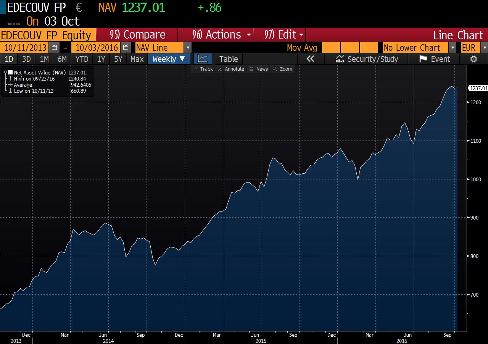Open the Security/Study chart menu

[366, 59]
